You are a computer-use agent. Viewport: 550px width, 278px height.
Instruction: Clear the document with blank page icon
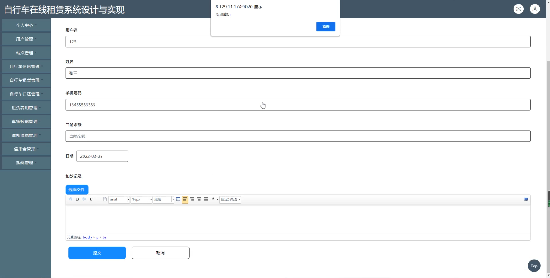point(105,199)
